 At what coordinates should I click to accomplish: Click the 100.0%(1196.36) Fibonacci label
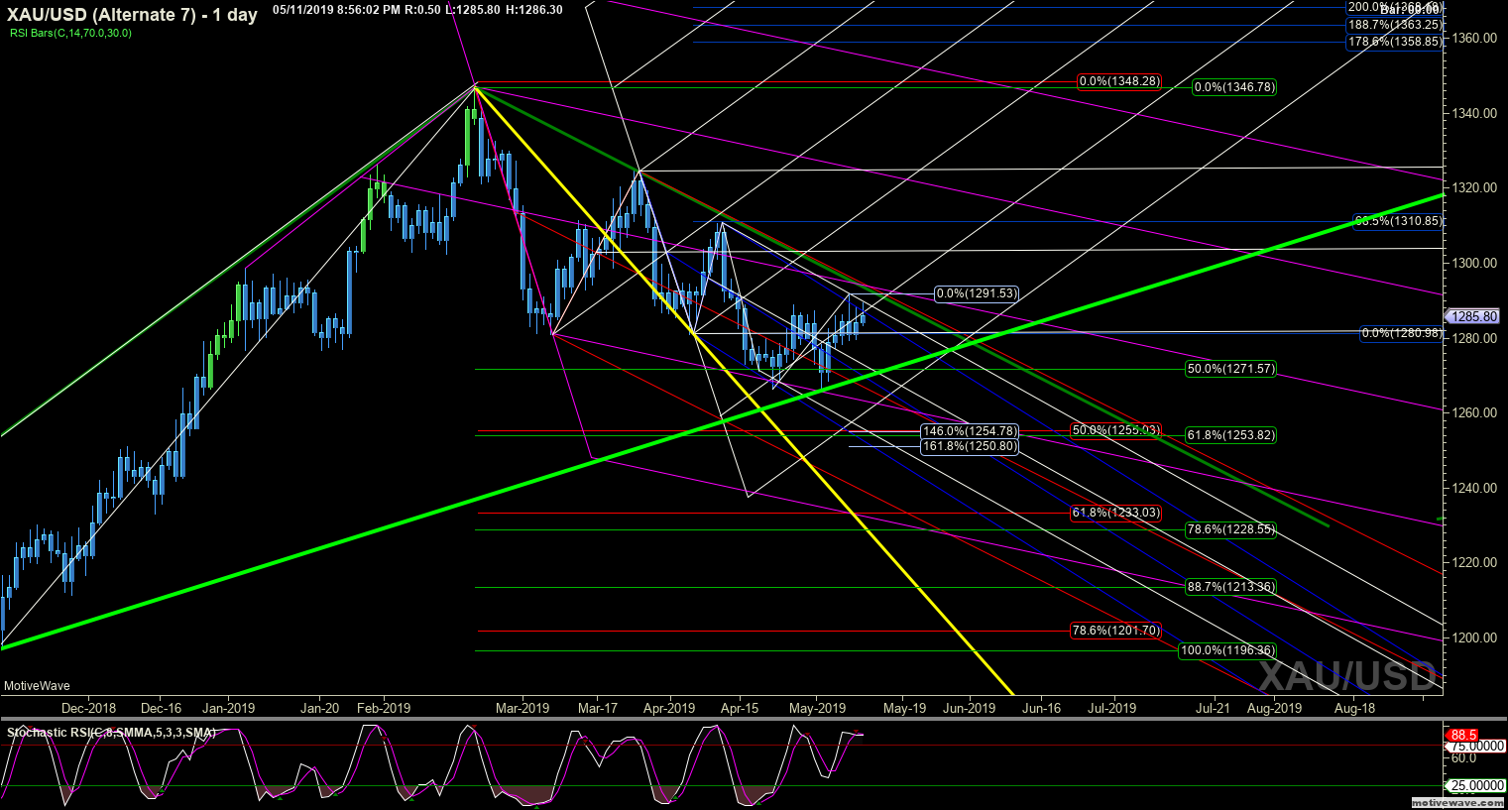[x=1227, y=650]
